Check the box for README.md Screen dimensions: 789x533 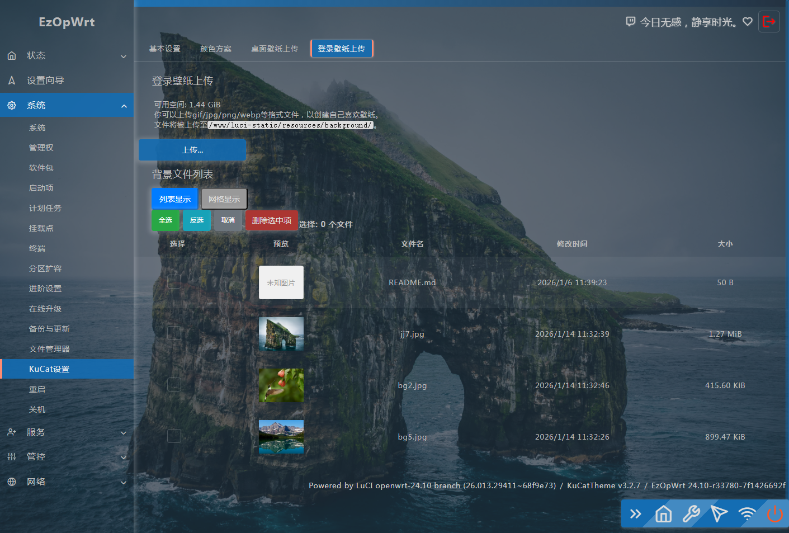tap(174, 281)
